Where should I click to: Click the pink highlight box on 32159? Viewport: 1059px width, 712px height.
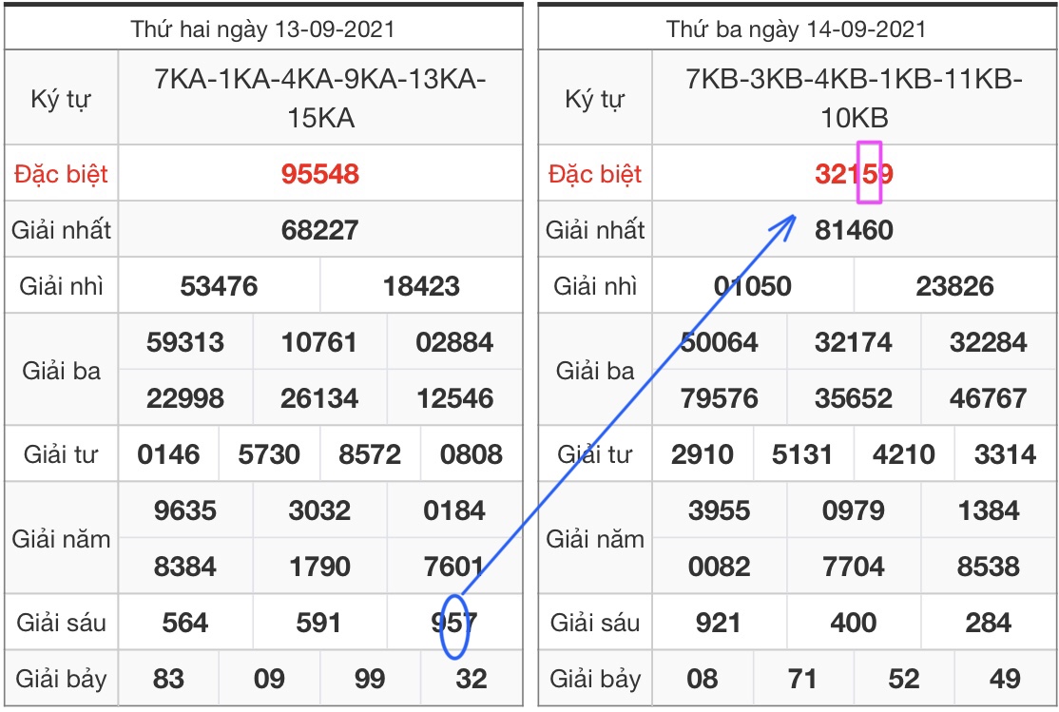(870, 173)
